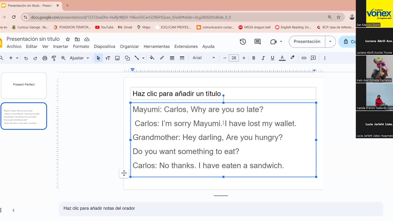Viewport: 393px width, 221px height.
Task: Open the comments history icon
Action: tap(258, 42)
